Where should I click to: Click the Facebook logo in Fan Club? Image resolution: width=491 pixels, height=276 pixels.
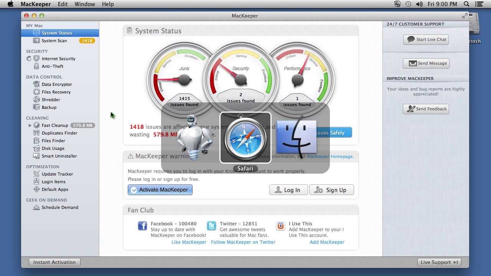pos(142,226)
